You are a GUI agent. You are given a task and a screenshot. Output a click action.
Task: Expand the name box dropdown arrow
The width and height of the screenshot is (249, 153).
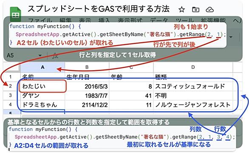pyautogui.click(x=40, y=56)
